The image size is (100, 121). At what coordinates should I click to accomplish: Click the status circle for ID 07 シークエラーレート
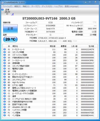coord(5,60)
